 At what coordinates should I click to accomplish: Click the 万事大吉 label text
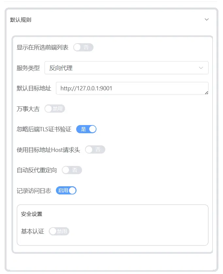28,109
